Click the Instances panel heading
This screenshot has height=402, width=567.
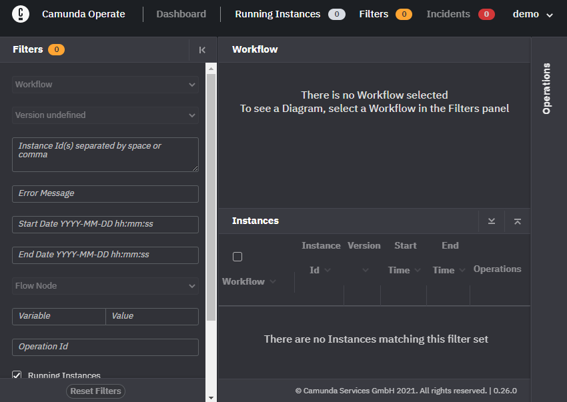pyautogui.click(x=255, y=221)
